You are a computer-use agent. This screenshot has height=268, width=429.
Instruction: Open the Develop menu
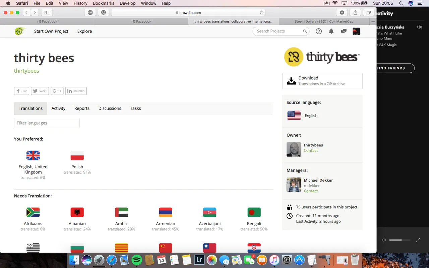pyautogui.click(x=128, y=3)
